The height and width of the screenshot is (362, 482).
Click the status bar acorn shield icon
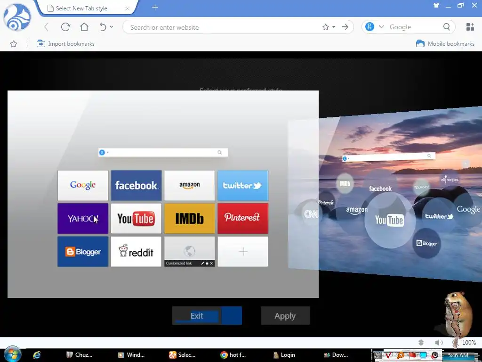point(421,342)
